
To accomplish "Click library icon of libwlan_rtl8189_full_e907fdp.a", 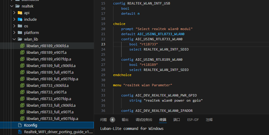I will (x=22, y=79).
